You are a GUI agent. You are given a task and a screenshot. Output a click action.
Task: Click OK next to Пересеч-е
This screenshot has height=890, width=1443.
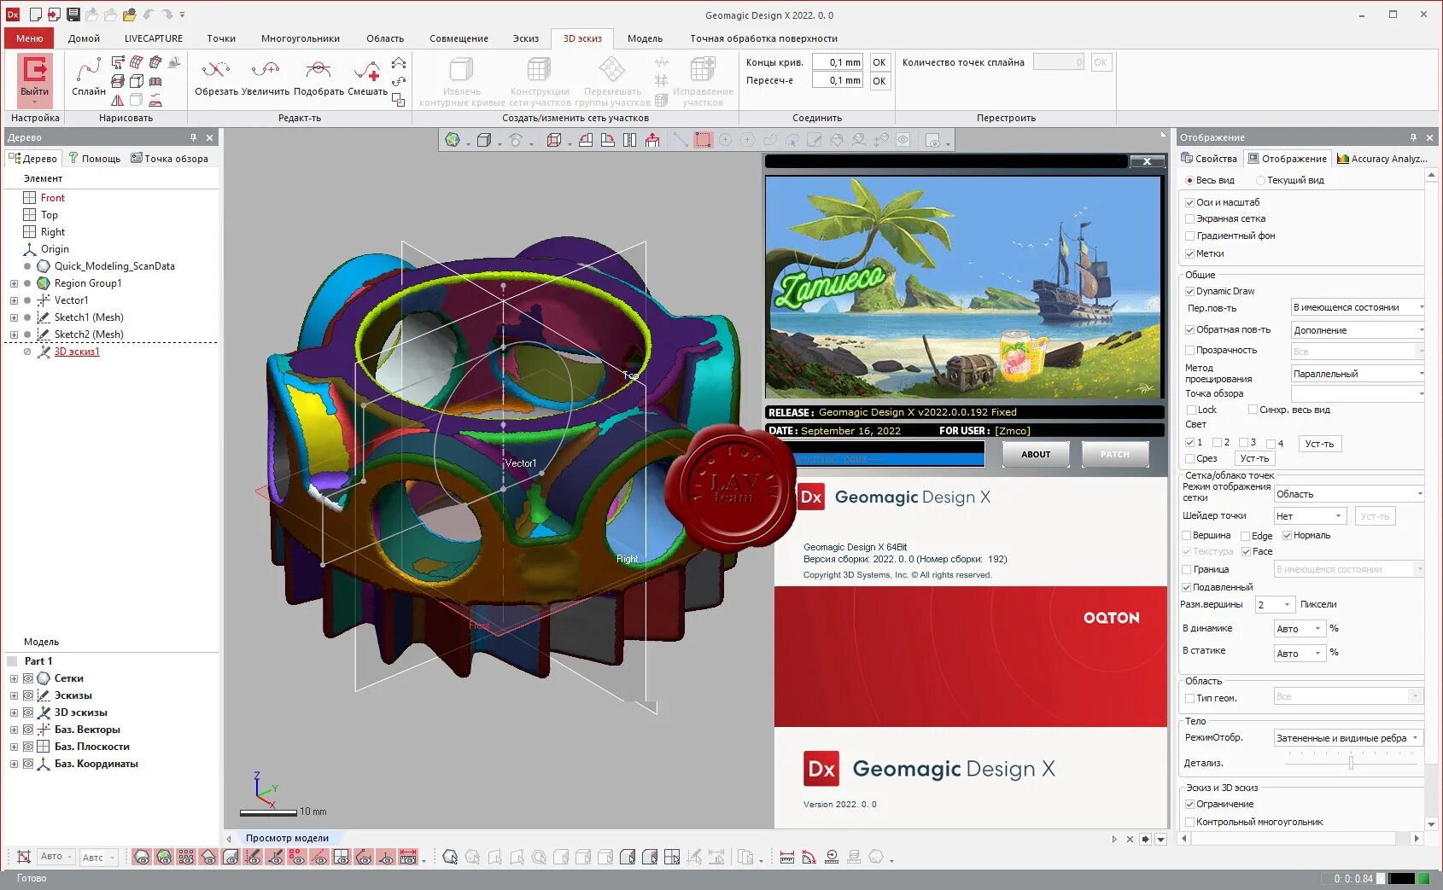[x=879, y=81]
